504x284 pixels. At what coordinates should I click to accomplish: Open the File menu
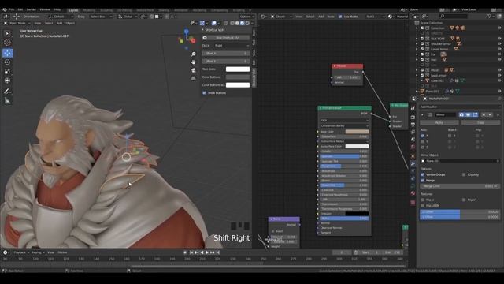[x=12, y=9]
